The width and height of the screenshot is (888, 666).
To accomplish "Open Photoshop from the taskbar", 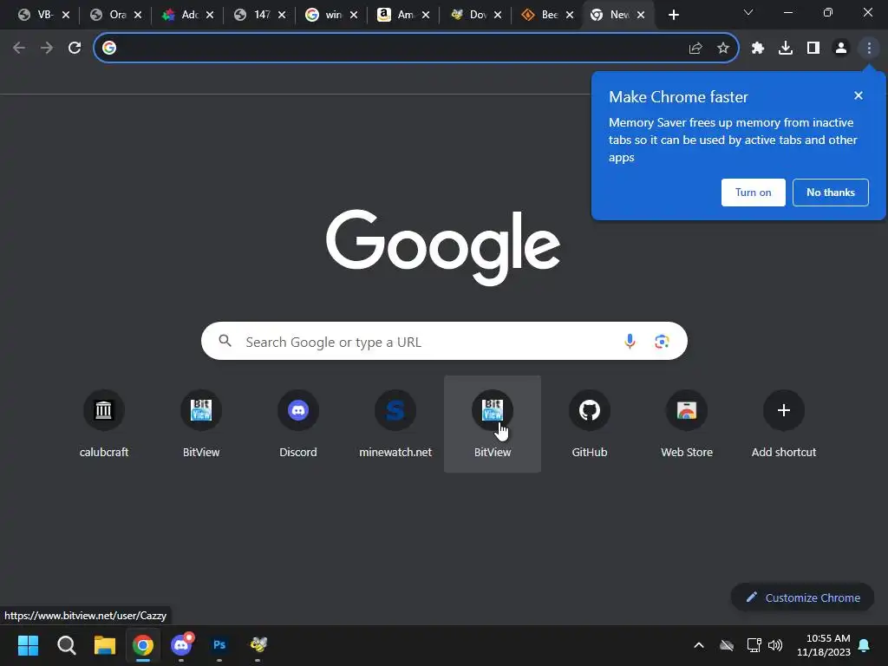I will [219, 645].
